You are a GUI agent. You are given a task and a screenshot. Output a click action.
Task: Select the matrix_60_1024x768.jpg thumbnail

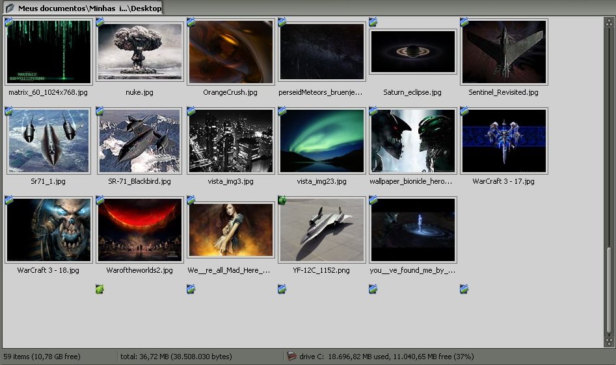pos(48,52)
